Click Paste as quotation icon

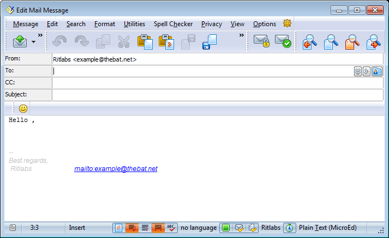(166, 42)
